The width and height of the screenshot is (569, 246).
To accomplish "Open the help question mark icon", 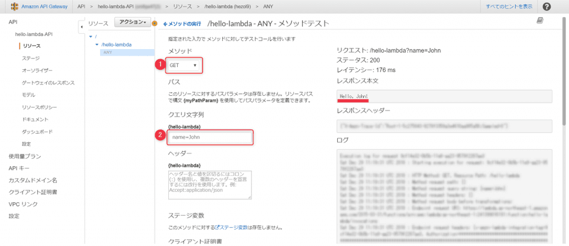I will click(x=546, y=7).
